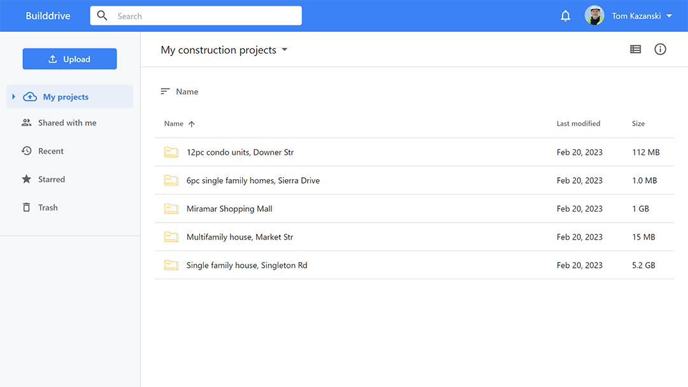Focus the Search input field
Viewport: 688px width, 387px height.
[x=196, y=16]
